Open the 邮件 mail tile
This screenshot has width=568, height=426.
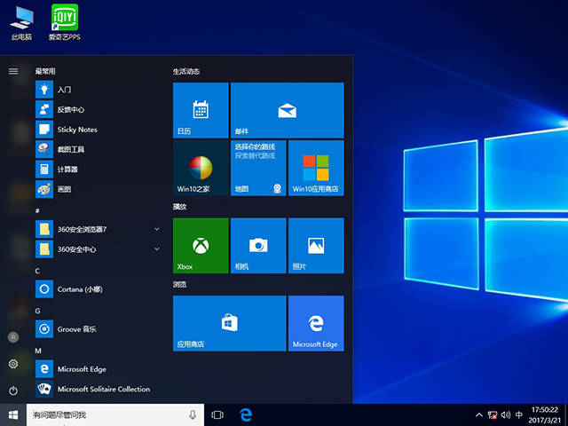click(286, 110)
